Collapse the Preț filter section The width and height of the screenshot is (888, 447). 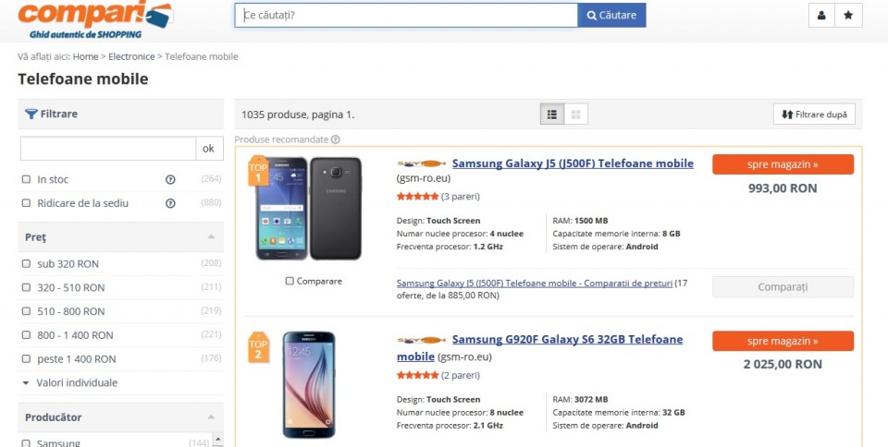211,237
